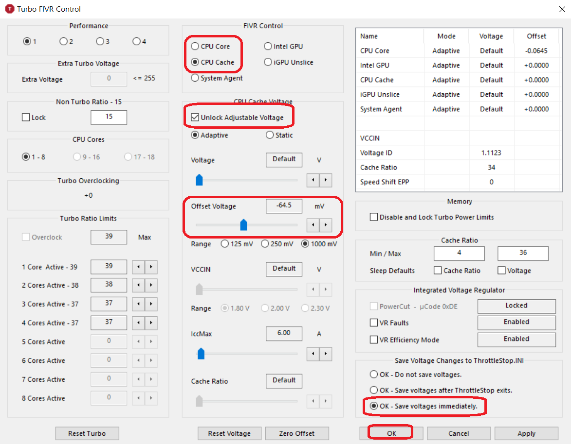The height and width of the screenshot is (444, 571).
Task: Click the System Agent table row
Action: click(458, 109)
